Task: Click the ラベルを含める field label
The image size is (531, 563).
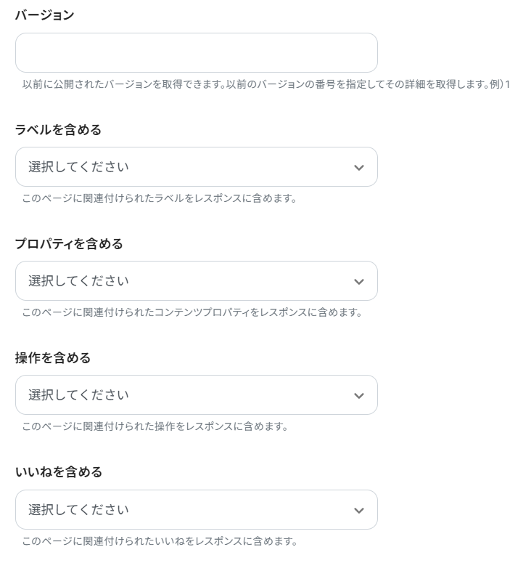Action: point(58,130)
